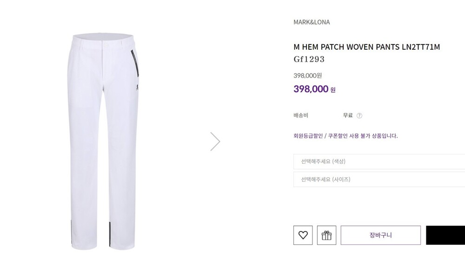Click the next image arrow
The image size is (465, 263).
point(215,141)
